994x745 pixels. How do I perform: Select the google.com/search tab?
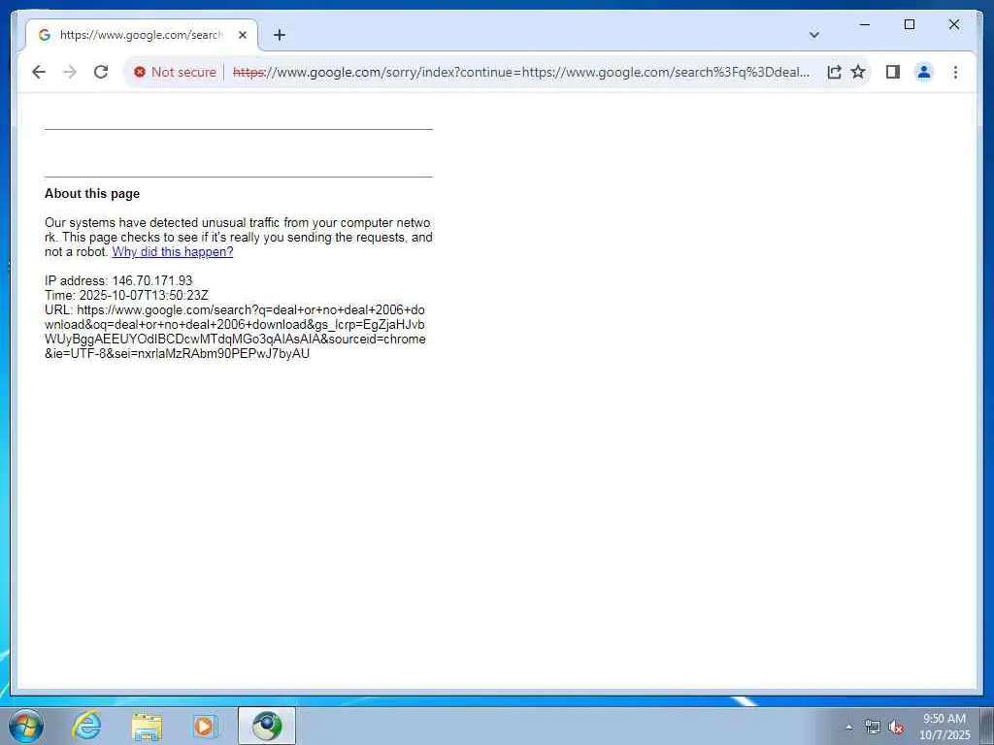pyautogui.click(x=142, y=35)
